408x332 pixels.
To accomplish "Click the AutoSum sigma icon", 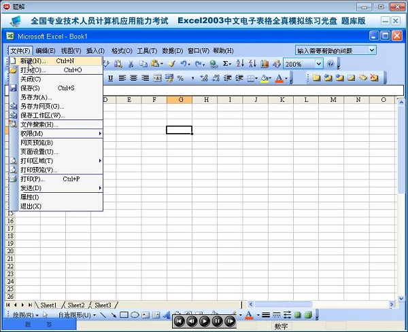I will click(225, 64).
